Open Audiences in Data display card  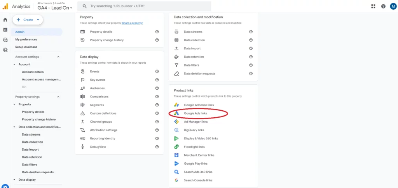pyautogui.click(x=97, y=88)
